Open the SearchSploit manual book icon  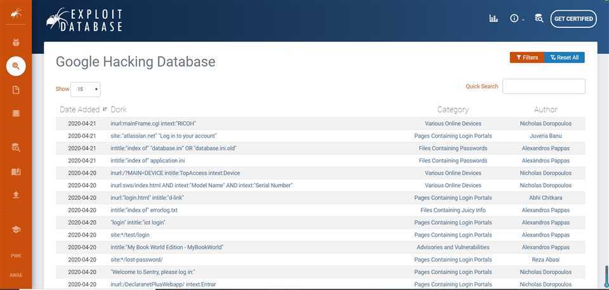16,171
